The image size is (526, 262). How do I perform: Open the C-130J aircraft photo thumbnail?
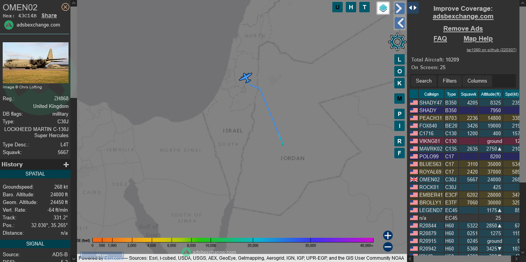(35, 63)
